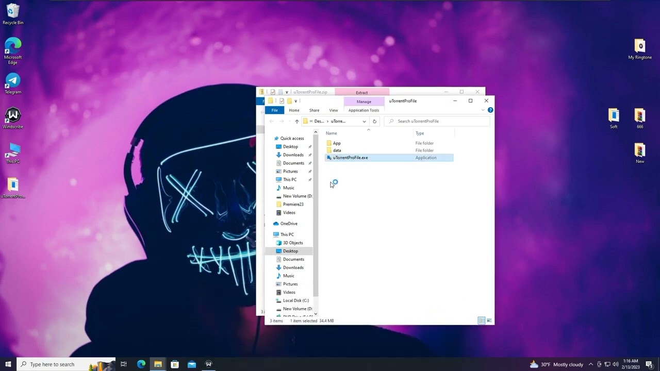This screenshot has width=660, height=371.
Task: Switch to large thumbnails view
Action: coord(489,321)
